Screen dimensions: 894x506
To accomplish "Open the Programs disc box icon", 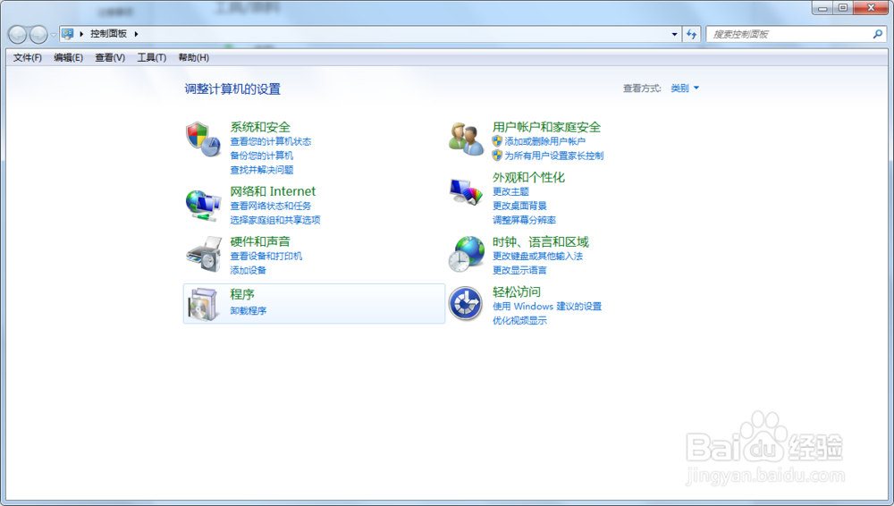I will click(x=204, y=304).
